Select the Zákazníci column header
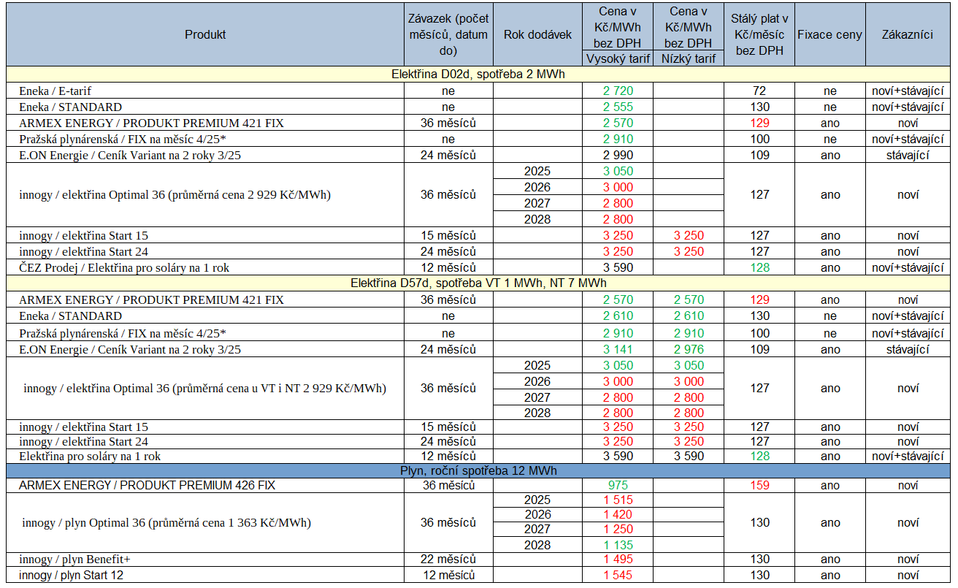958x588 pixels. 907,34
